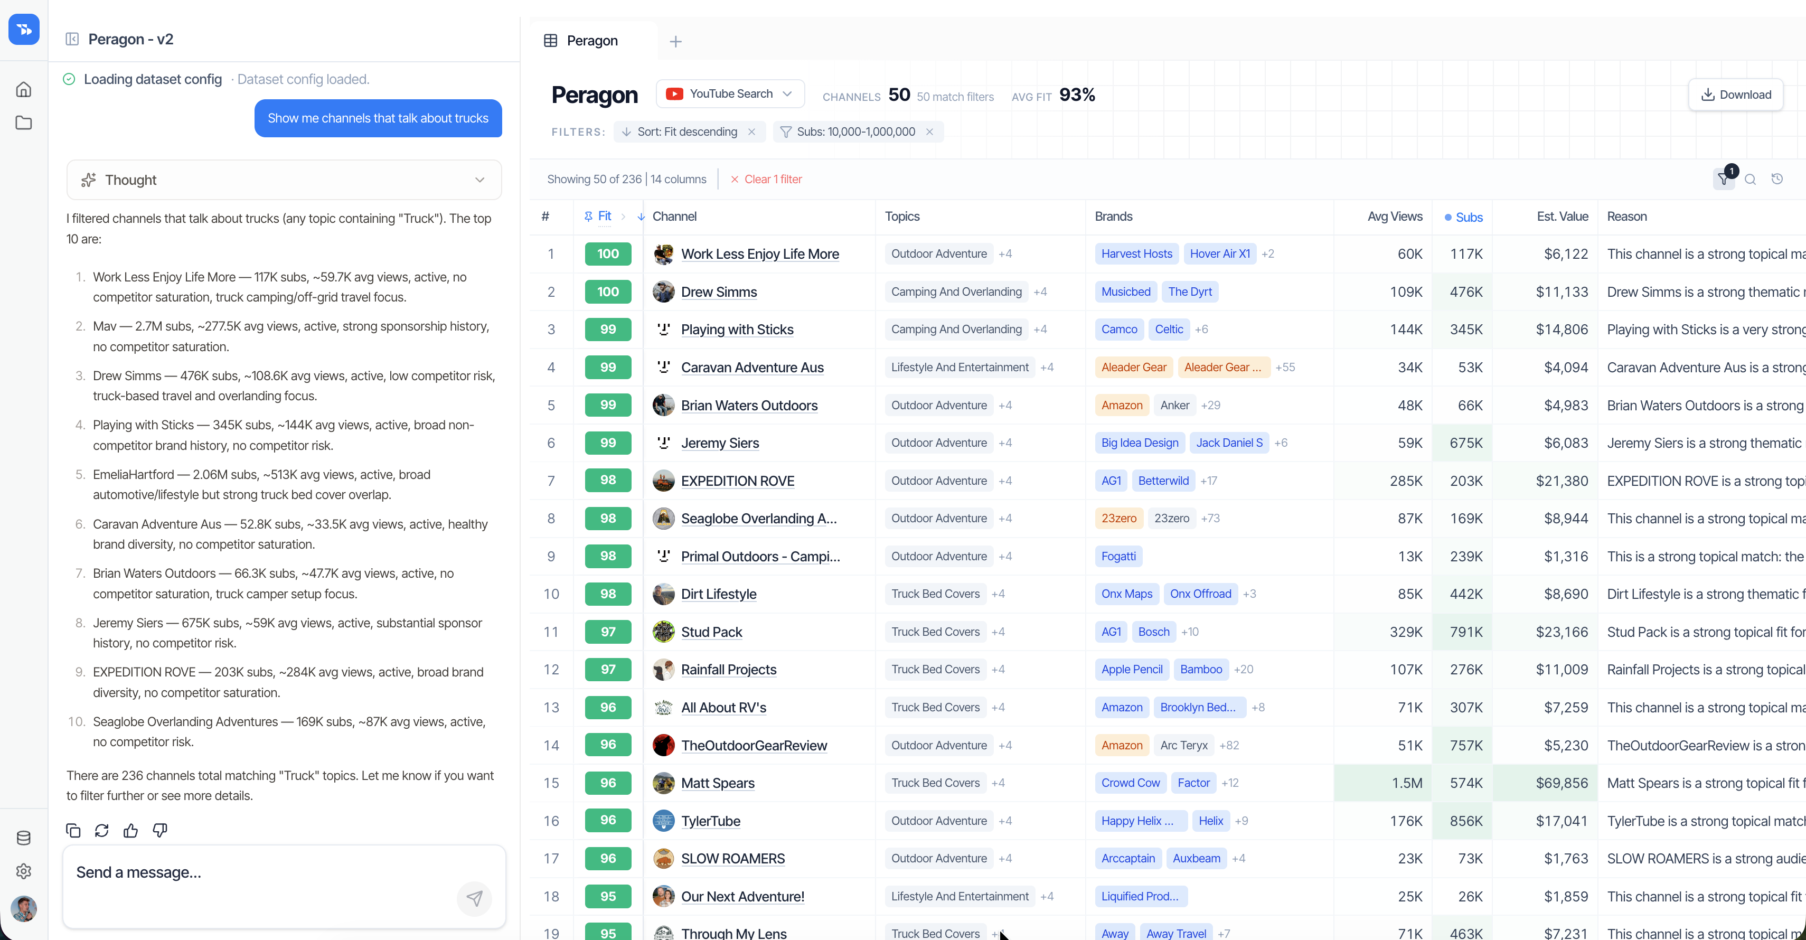
Task: Open the database icon in sidebar
Action: click(x=24, y=838)
